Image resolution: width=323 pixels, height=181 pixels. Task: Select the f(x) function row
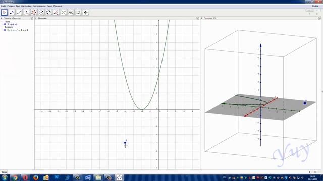coord(18,30)
